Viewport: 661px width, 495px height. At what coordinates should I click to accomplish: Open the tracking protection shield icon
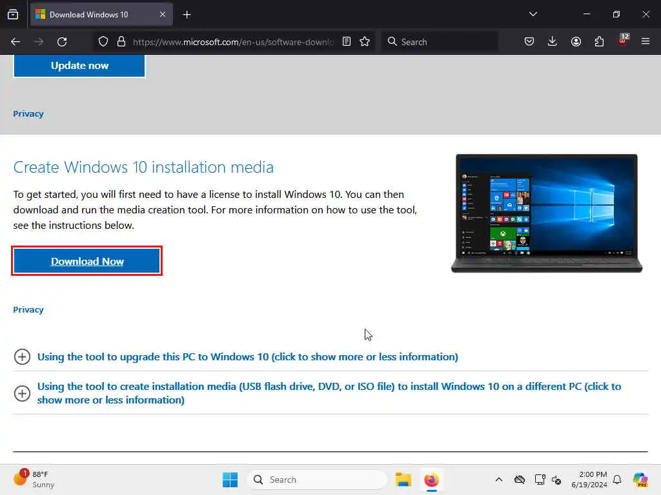[103, 42]
